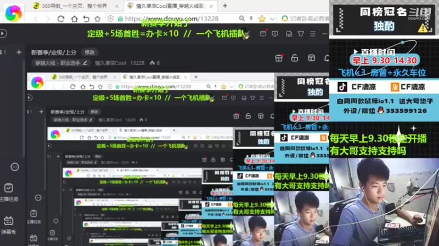Click the streamer name 情久凄凉Cool
This screenshot has width=439, height=246.
pos(110,63)
